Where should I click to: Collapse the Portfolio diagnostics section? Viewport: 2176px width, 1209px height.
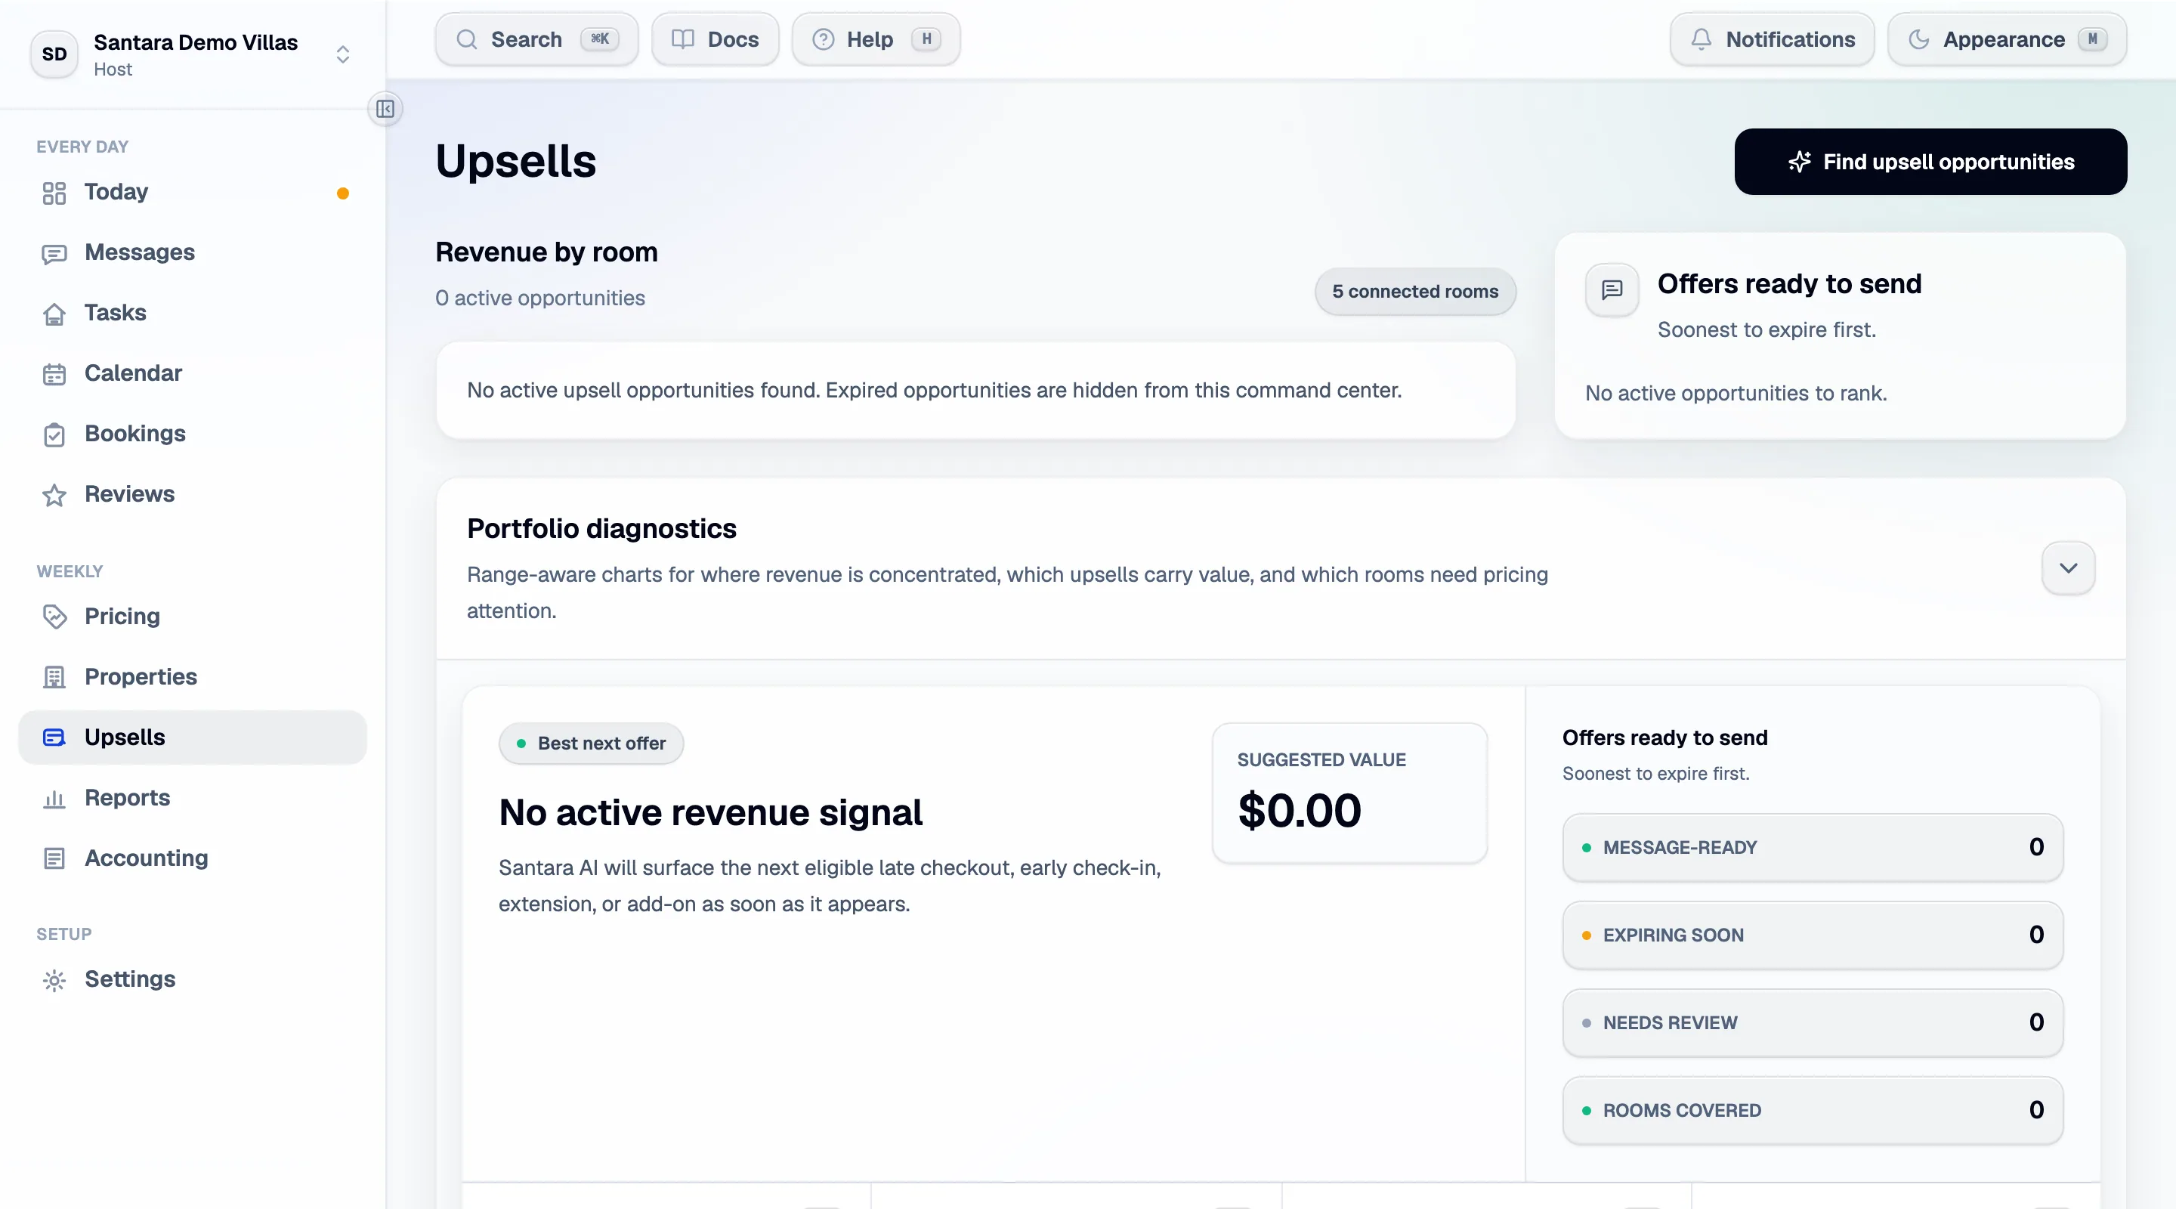[2068, 567]
